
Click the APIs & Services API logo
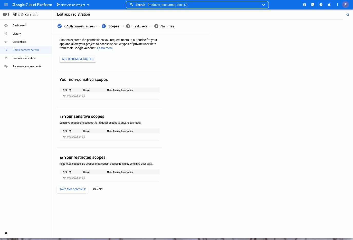[6, 15]
